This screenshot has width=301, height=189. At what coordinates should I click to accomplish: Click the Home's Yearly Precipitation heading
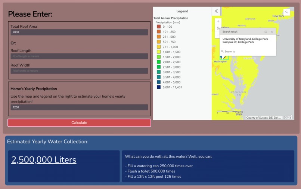click(x=34, y=89)
